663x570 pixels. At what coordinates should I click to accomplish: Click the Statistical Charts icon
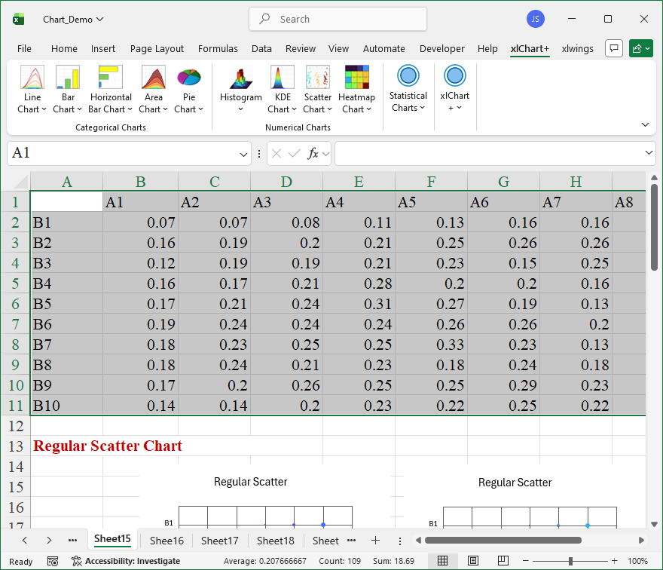408,77
